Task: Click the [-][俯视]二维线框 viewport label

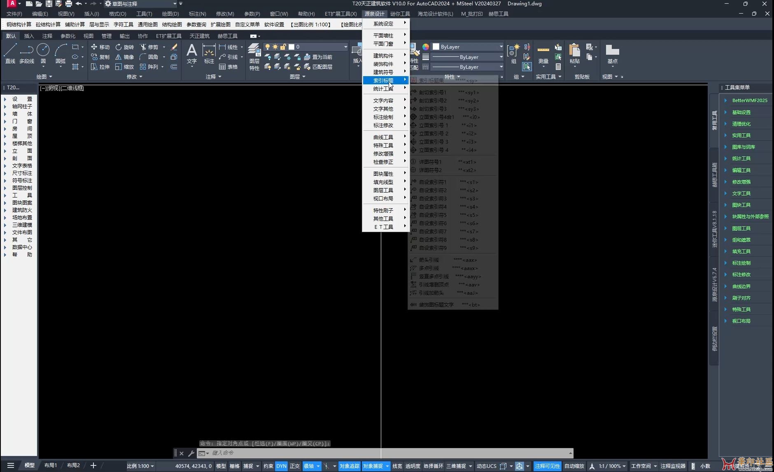Action: (x=62, y=88)
